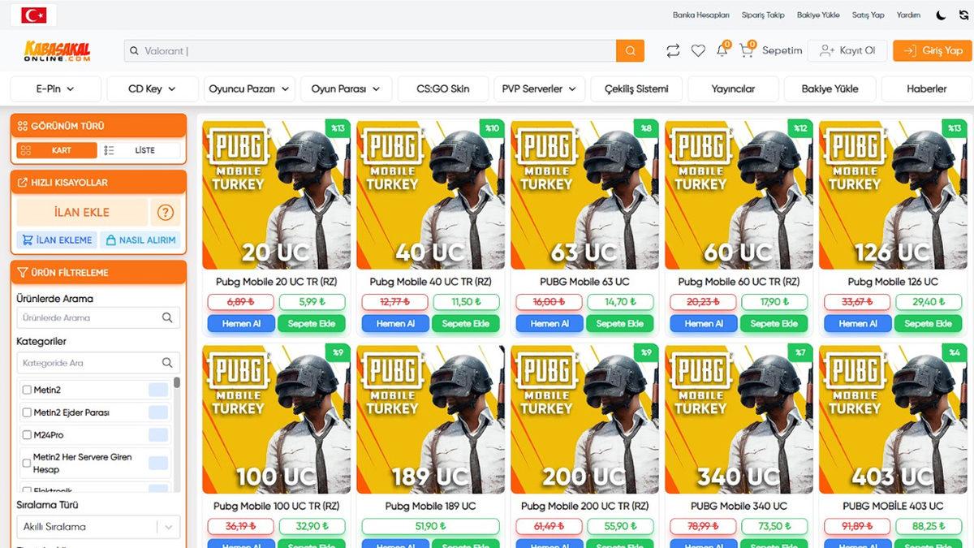Buy PUBG Mobile 63 UC with Hemen Al
The width and height of the screenshot is (974, 548).
pos(549,323)
